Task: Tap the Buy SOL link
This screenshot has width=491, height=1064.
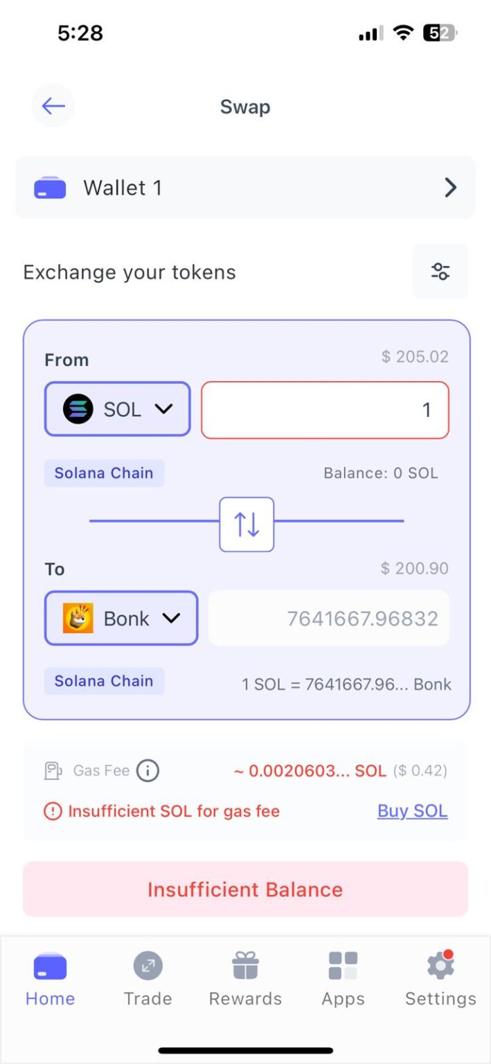Action: click(x=412, y=810)
